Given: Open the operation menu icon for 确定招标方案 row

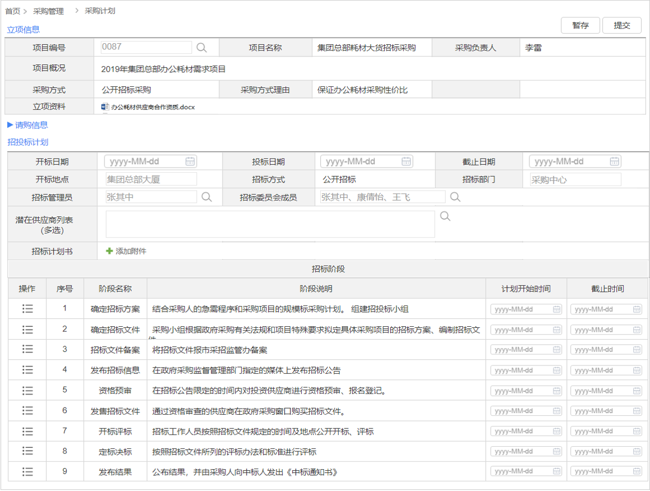Looking at the screenshot, I should (x=27, y=309).
